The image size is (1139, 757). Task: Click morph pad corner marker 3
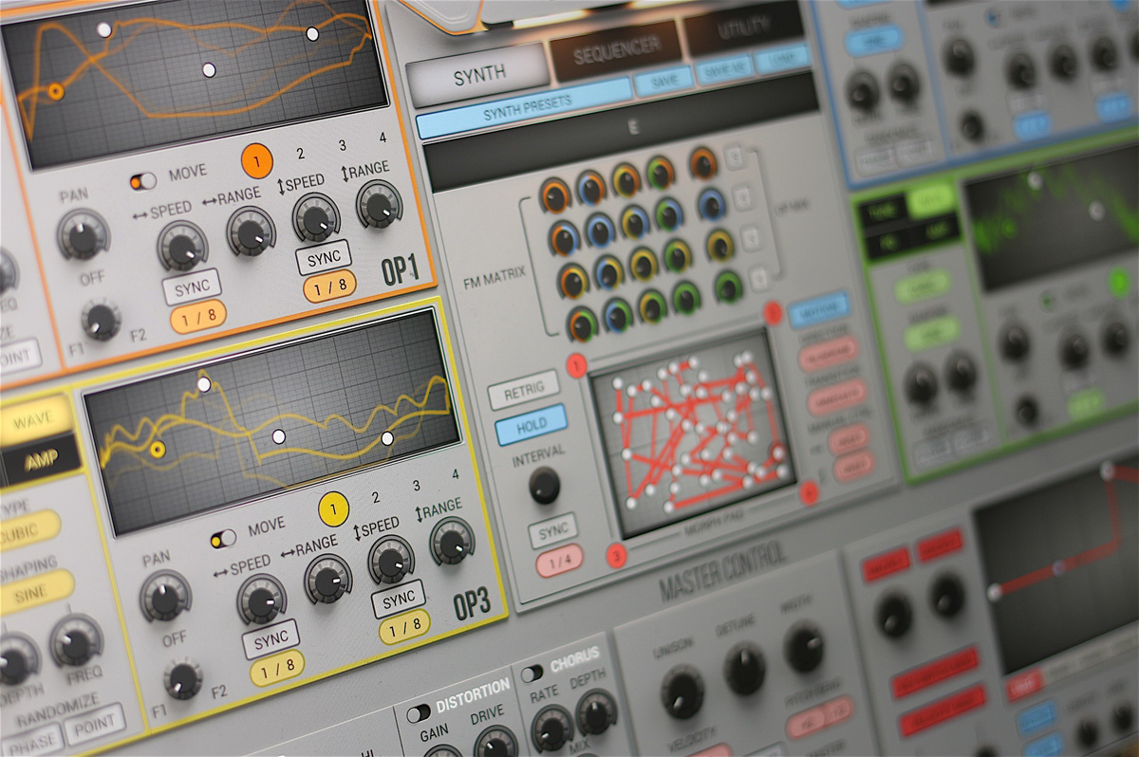point(616,556)
